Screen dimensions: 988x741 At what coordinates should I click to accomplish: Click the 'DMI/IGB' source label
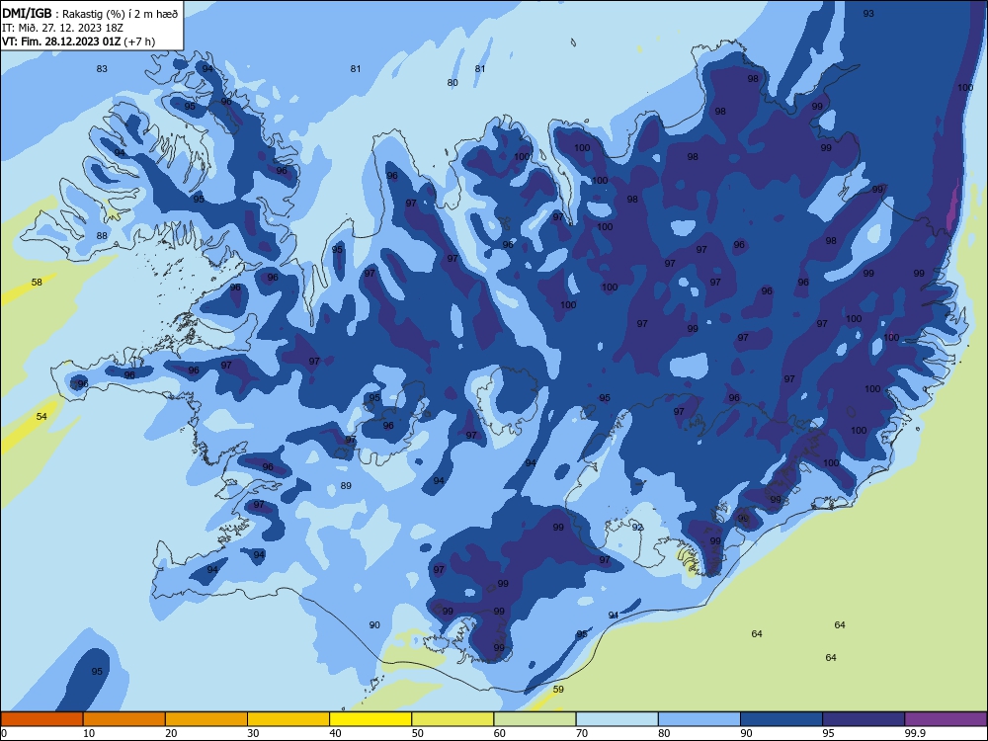(x=27, y=14)
